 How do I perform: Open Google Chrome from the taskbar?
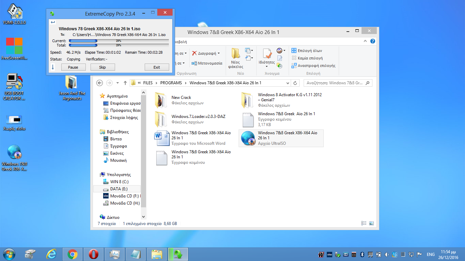[72, 254]
